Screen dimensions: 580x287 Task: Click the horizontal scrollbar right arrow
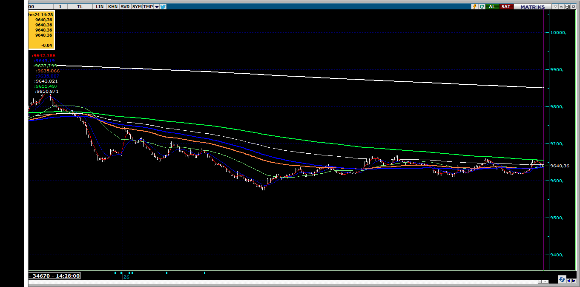(x=545, y=281)
